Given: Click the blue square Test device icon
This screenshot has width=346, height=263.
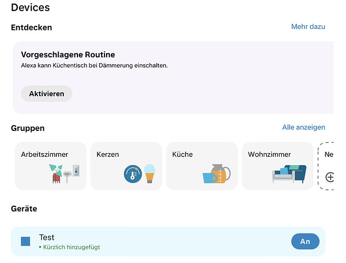Looking at the screenshot, I should pyautogui.click(x=26, y=241).
